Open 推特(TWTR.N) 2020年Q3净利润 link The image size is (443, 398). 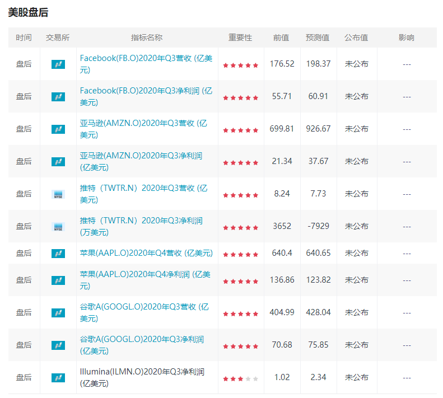[141, 221]
